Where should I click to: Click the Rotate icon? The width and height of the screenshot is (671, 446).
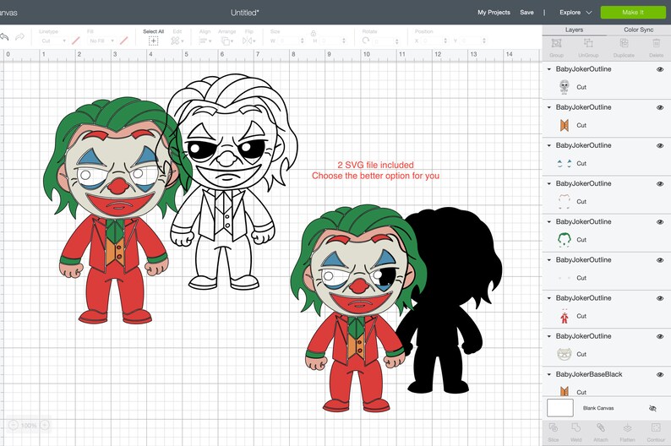click(366, 41)
